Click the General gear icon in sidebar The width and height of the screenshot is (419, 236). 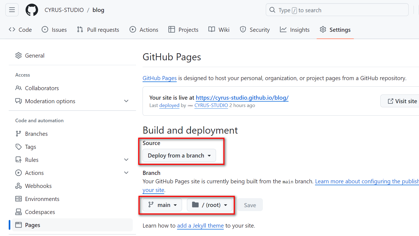click(19, 55)
